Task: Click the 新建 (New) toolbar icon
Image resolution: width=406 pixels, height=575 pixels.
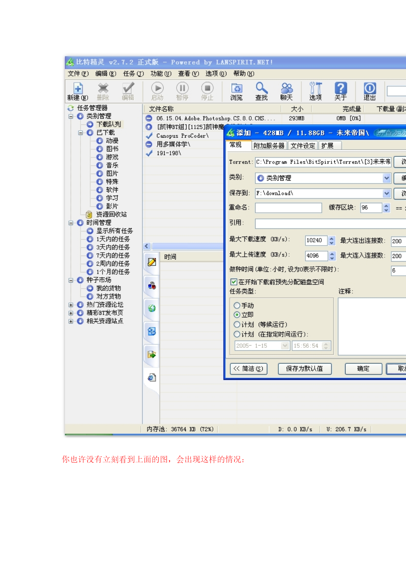Action: click(x=78, y=91)
